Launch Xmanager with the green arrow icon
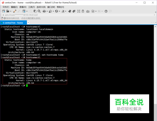The image size is (157, 121). pos(74,11)
